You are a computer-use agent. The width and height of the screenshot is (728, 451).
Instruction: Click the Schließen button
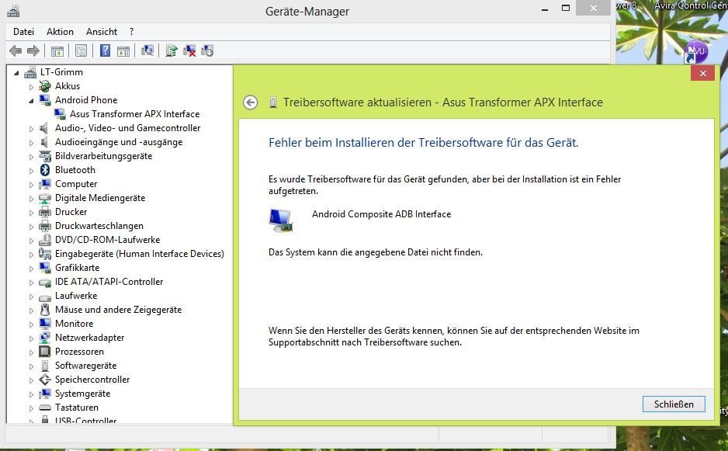[x=674, y=404]
